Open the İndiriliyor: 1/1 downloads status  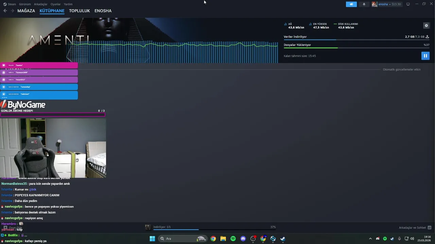162,227
